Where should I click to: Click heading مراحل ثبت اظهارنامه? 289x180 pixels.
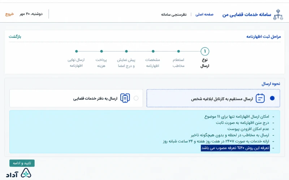tap(264, 37)
